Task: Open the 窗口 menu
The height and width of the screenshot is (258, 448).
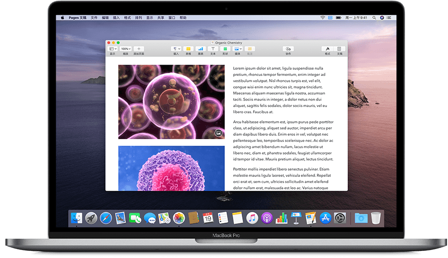Action: [x=172, y=17]
